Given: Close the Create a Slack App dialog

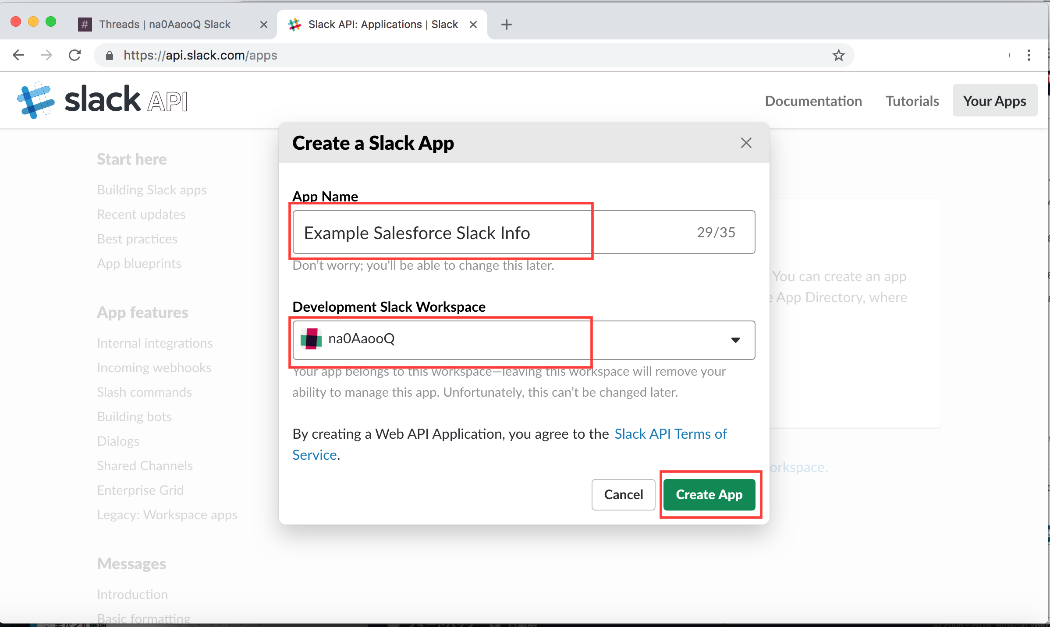Looking at the screenshot, I should click(x=746, y=143).
